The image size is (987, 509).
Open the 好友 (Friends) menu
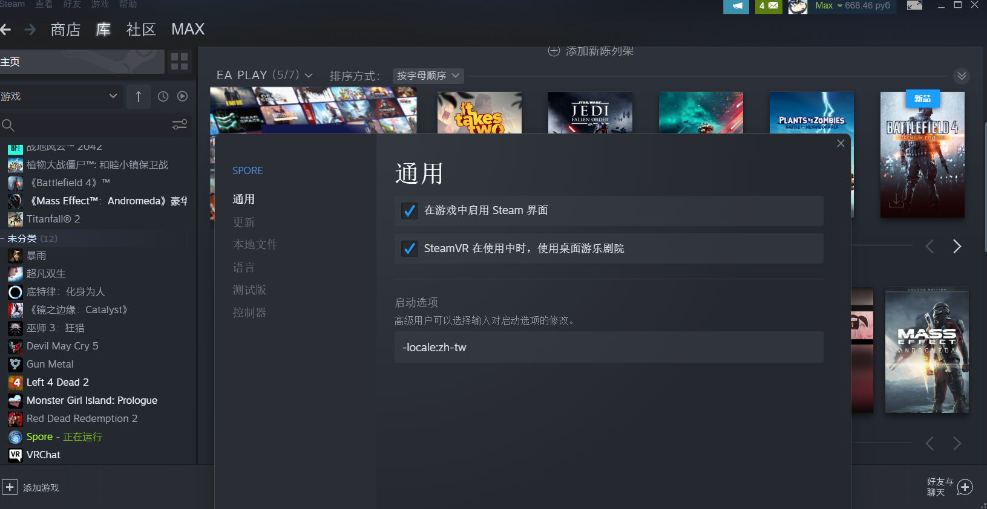(72, 4)
